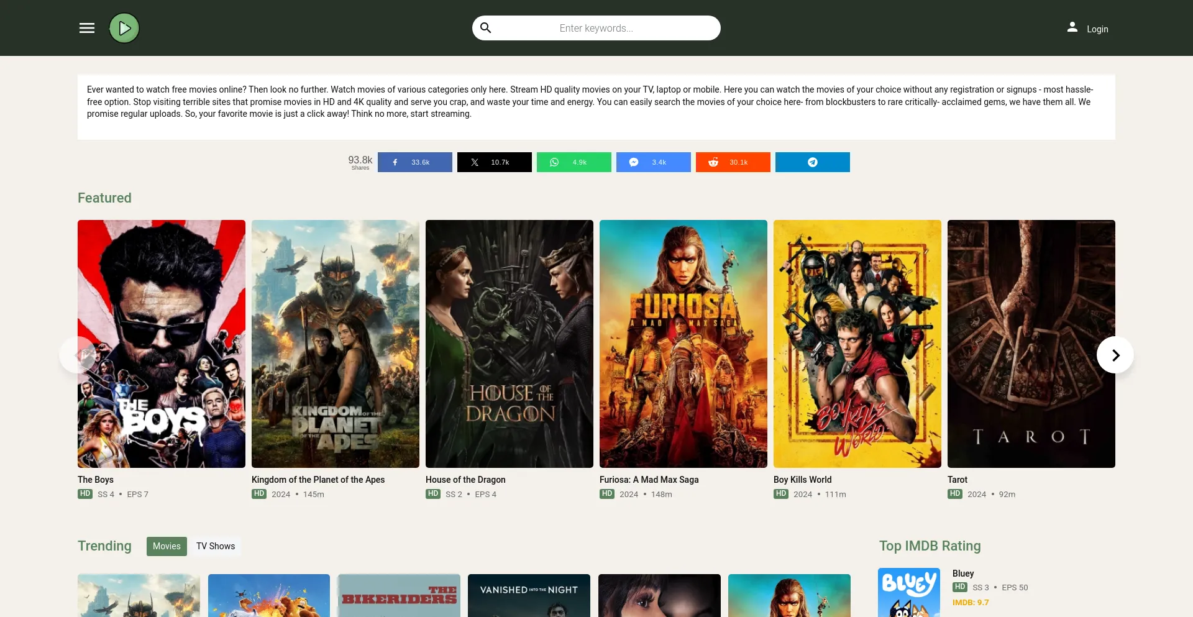Share on Facebook button 33.6k
The height and width of the screenshot is (617, 1193).
tap(415, 162)
